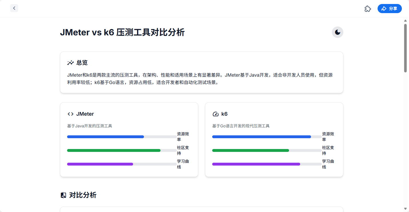Click the 分享 share button
The width and height of the screenshot is (409, 212).
pos(389,9)
